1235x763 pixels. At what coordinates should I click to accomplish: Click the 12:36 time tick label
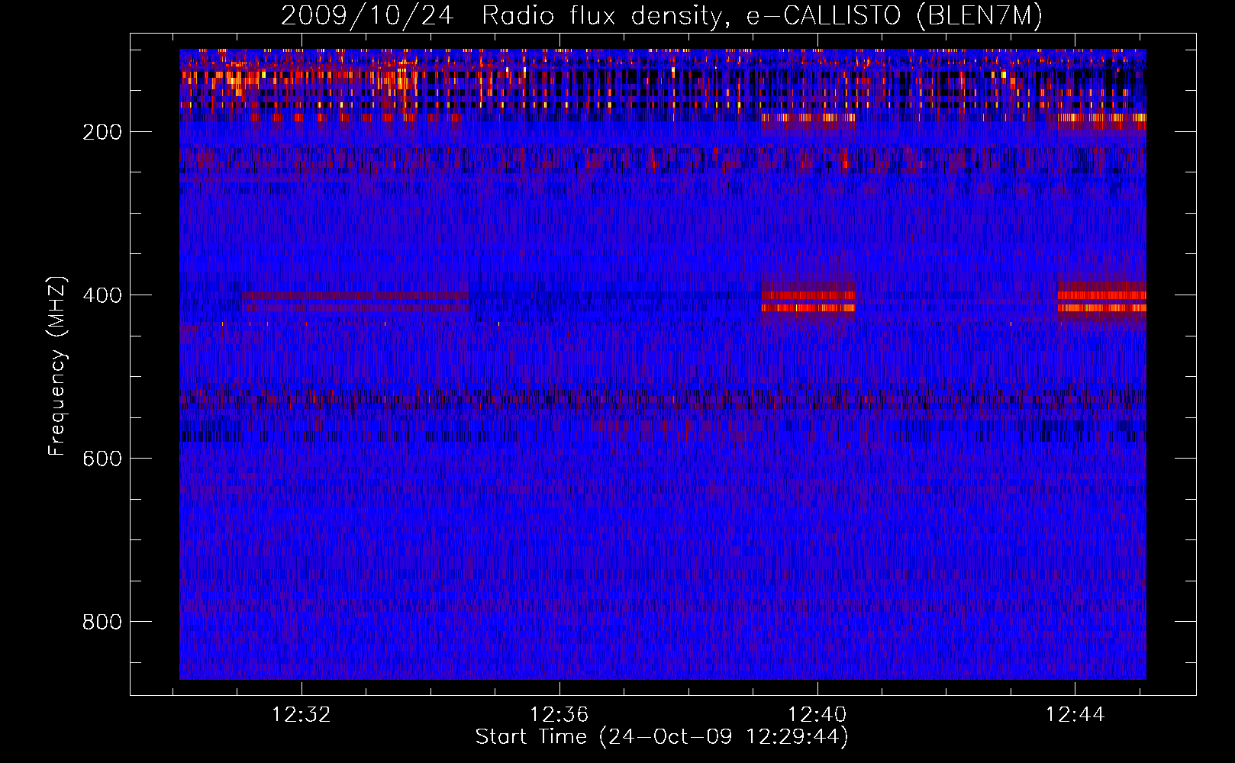click(x=559, y=715)
